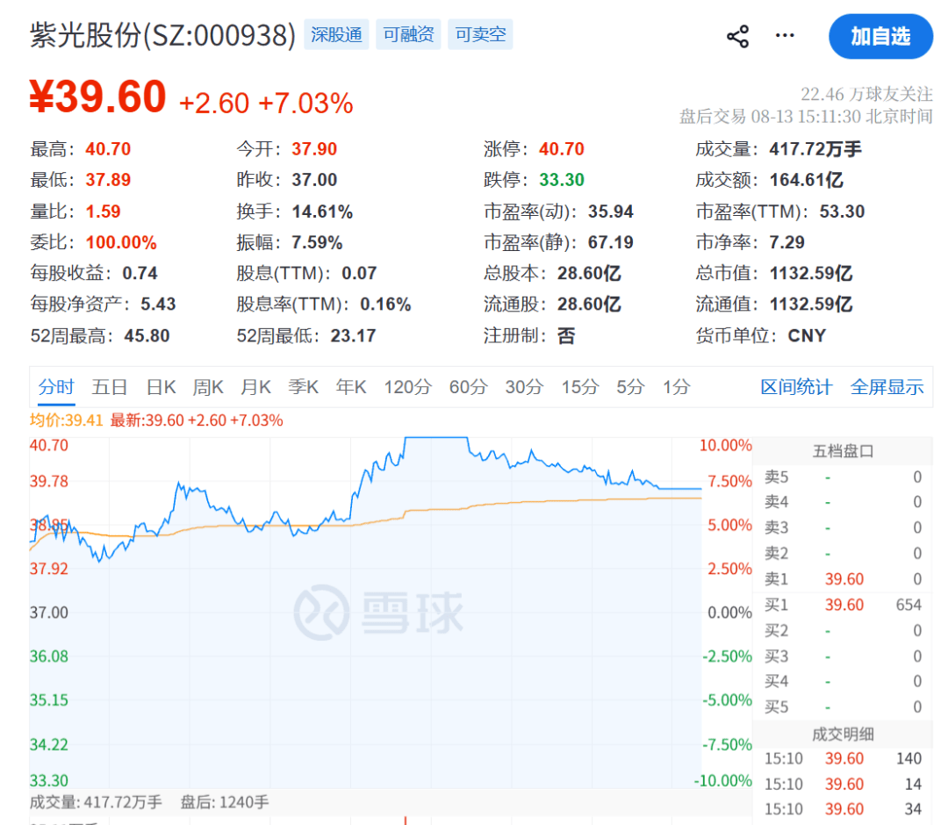Click the 买5 row in order book
This screenshot has width=948, height=825.
(843, 707)
